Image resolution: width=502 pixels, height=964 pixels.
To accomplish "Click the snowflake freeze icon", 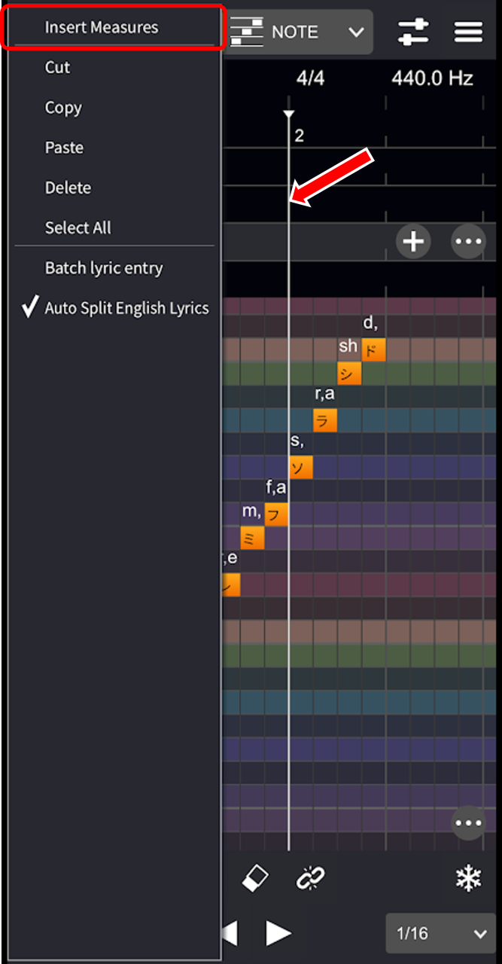I will tap(468, 878).
